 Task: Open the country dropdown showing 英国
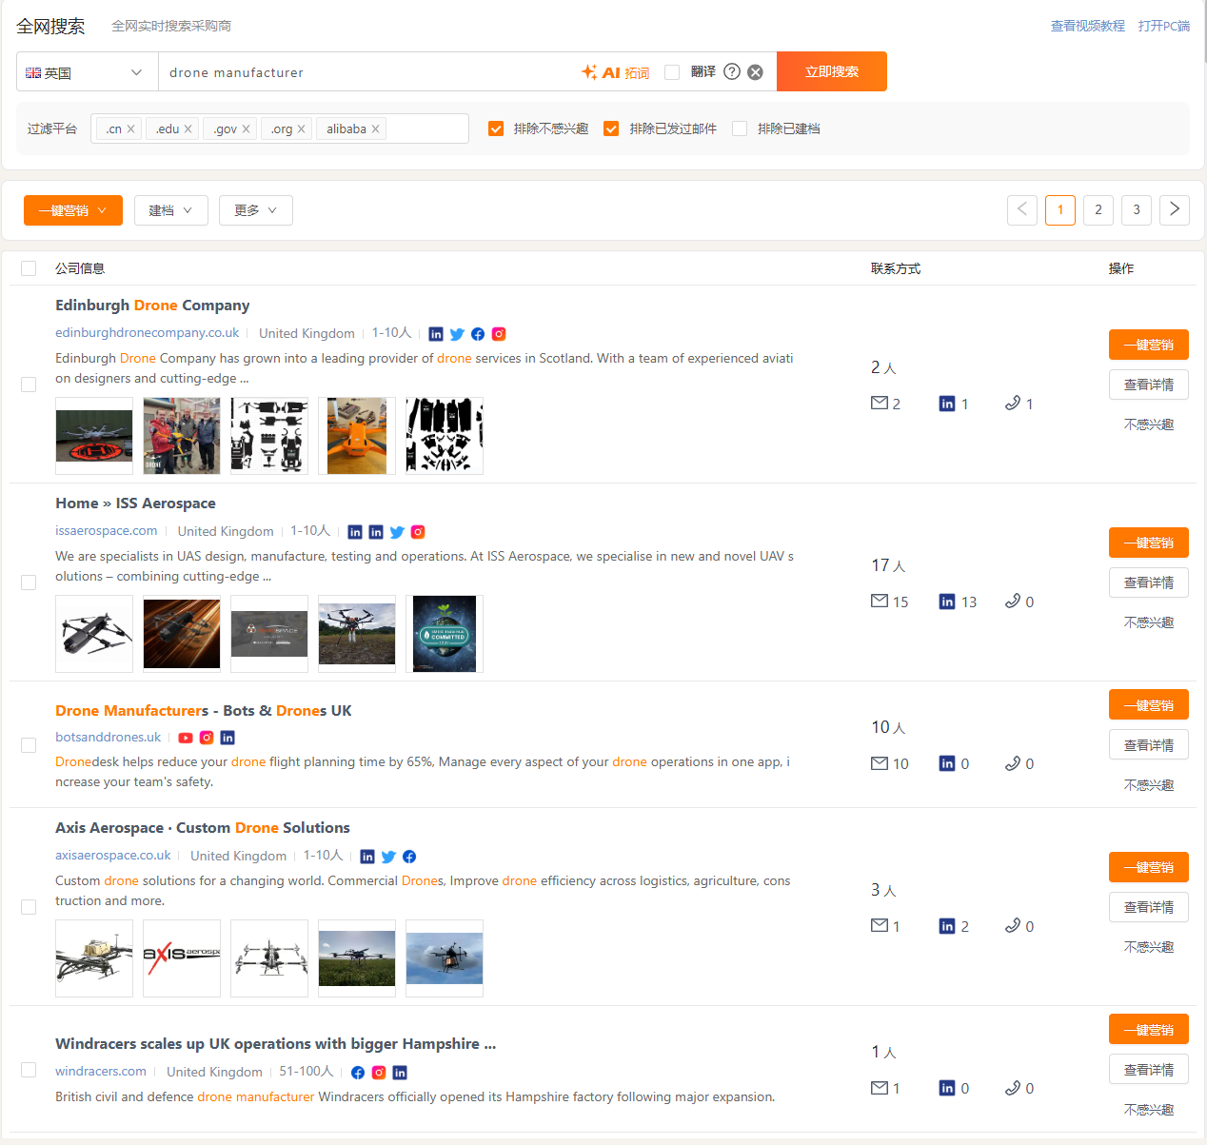(x=88, y=72)
